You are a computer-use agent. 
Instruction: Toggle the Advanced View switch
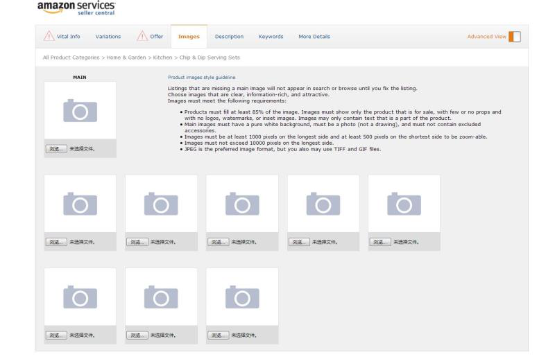(x=515, y=37)
